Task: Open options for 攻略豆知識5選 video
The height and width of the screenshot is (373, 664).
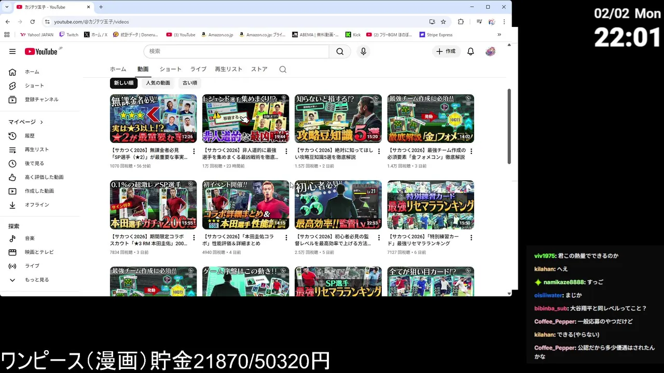Action: pos(379,151)
